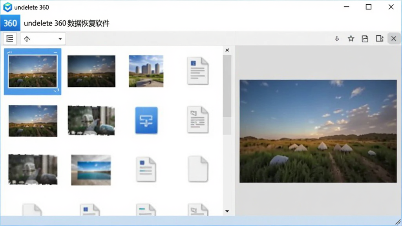This screenshot has height=226, width=402.
Task: Click the undelete 360 title bar app icon
Action: (x=8, y=7)
